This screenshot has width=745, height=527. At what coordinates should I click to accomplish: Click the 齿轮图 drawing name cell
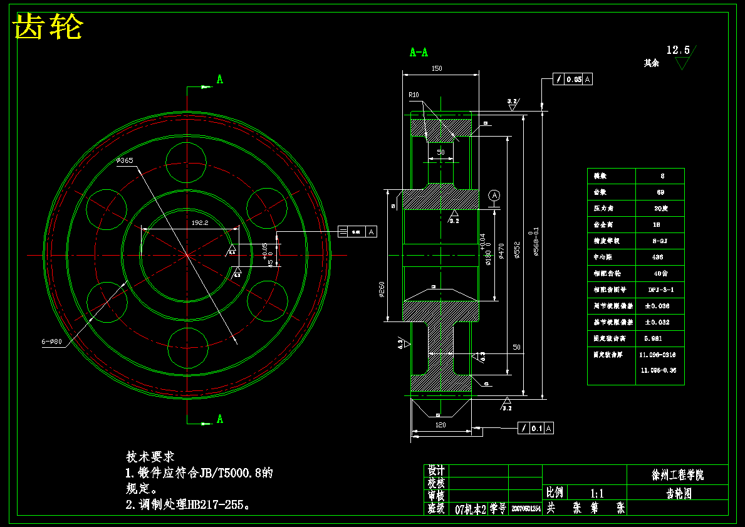coord(678,493)
